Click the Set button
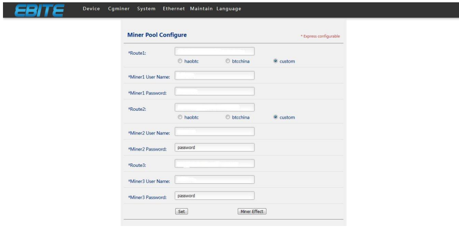459x228 pixels. tap(182, 211)
